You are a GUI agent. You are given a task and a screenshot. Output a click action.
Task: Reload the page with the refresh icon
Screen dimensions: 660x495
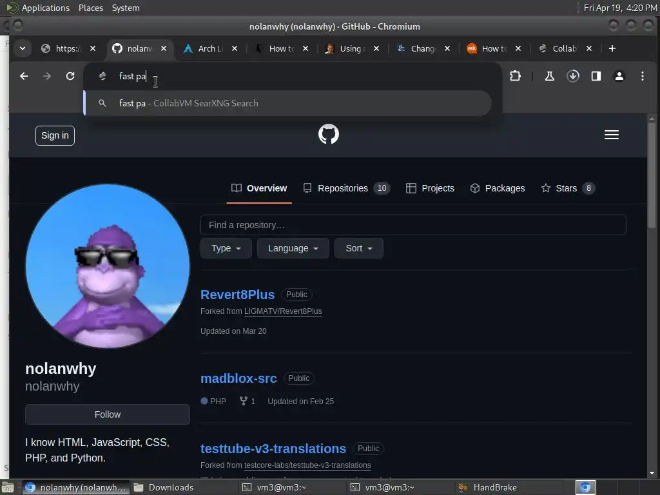tap(70, 76)
